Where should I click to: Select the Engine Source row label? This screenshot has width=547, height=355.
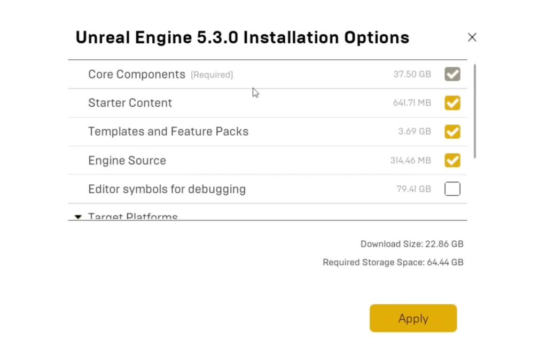coord(127,160)
